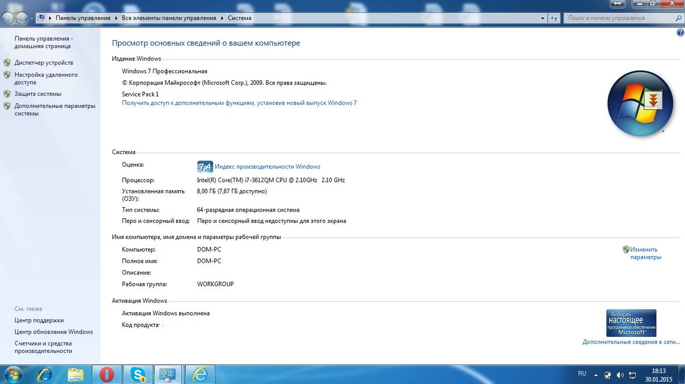Click the shield icon beside Change settings
This screenshot has width=685, height=384.
(x=626, y=250)
